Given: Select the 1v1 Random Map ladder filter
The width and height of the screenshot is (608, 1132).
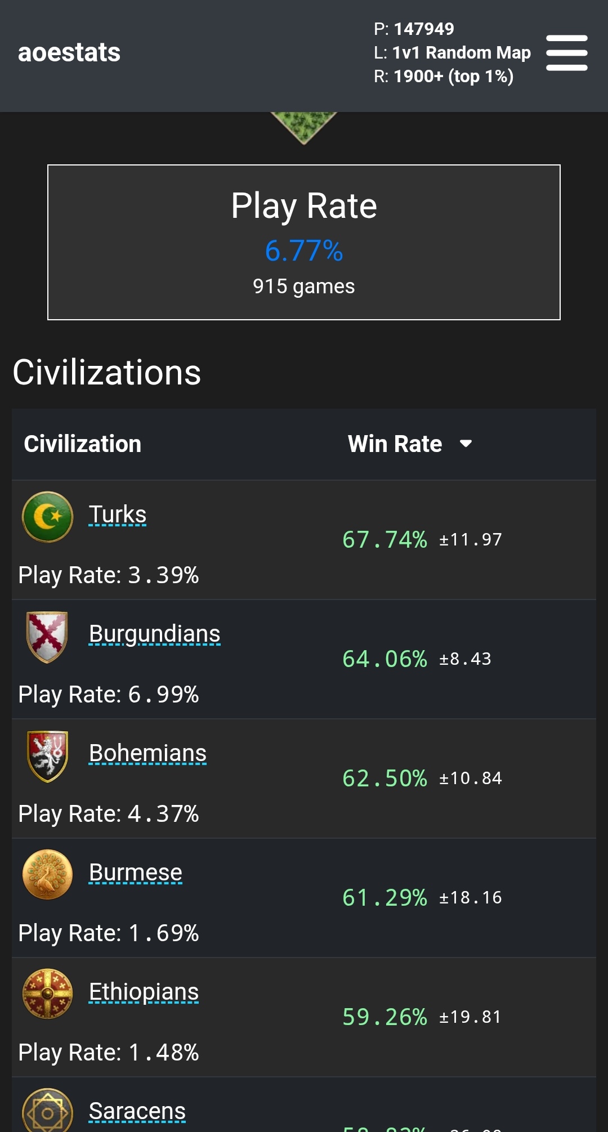Looking at the screenshot, I should click(461, 52).
